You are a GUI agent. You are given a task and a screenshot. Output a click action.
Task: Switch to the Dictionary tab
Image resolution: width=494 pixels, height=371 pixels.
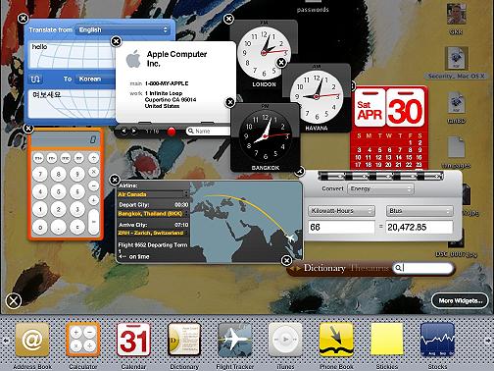point(324,268)
